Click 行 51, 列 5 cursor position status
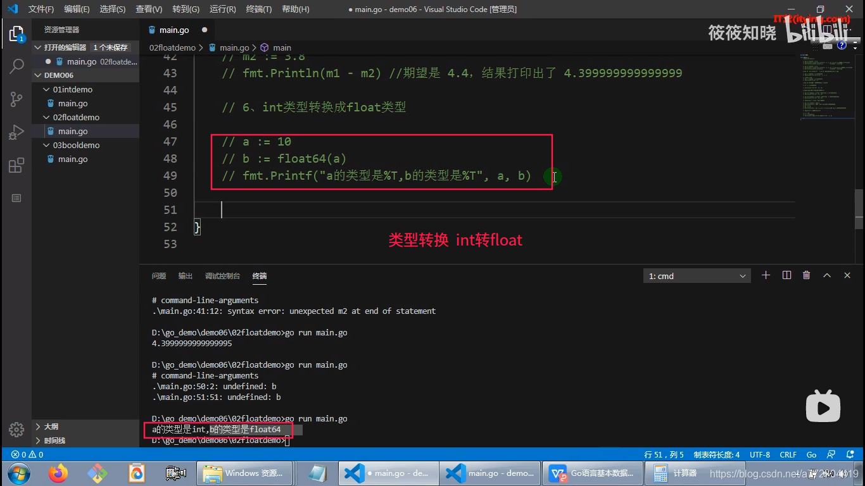The height and width of the screenshot is (486, 865). 664,454
